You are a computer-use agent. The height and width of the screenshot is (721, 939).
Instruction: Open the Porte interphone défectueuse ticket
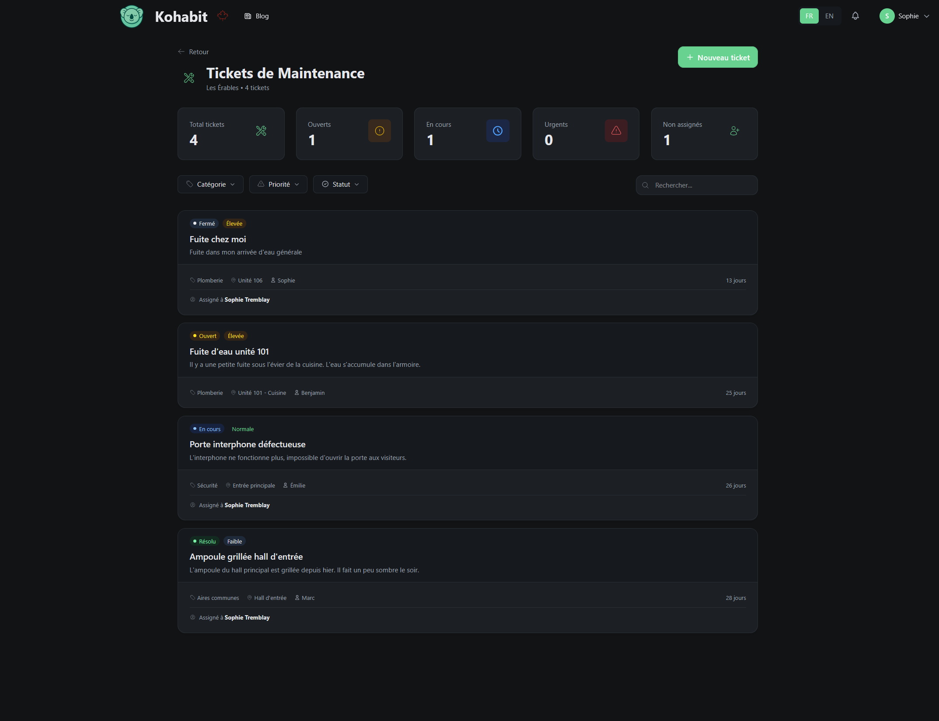coord(248,444)
